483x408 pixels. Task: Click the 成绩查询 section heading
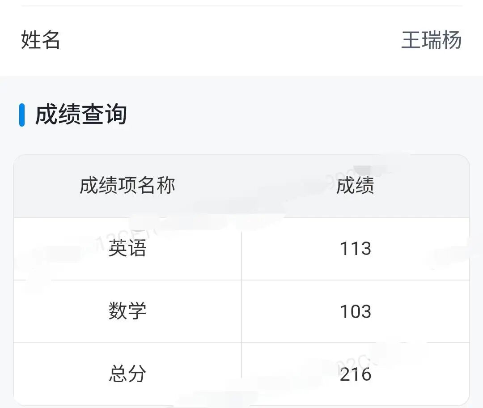[x=81, y=115]
